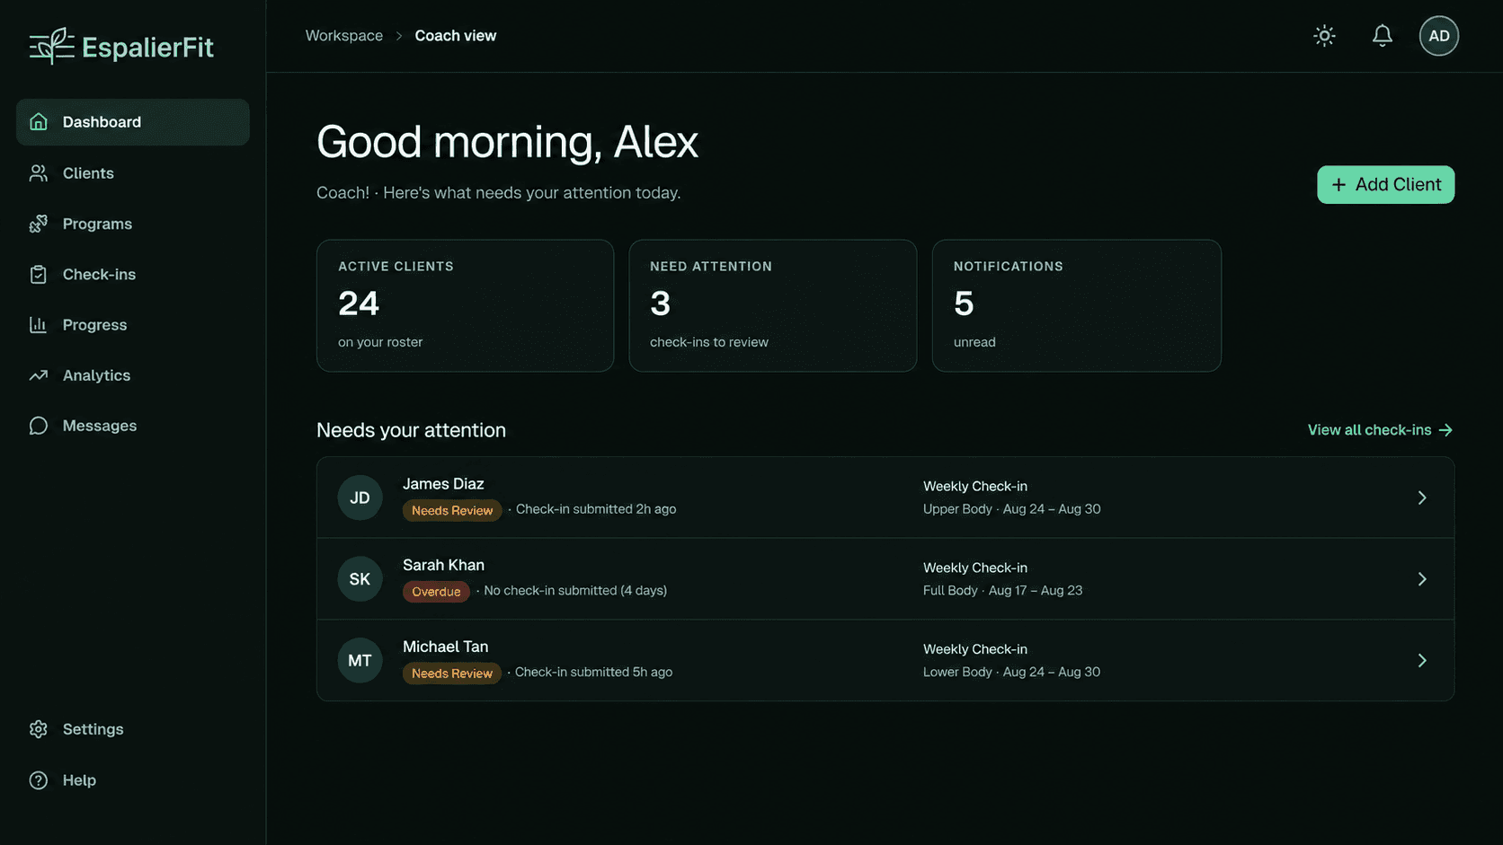Click Weekly Check-in label in James Diaz row
Viewport: 1503px width, 845px height.
click(x=974, y=487)
